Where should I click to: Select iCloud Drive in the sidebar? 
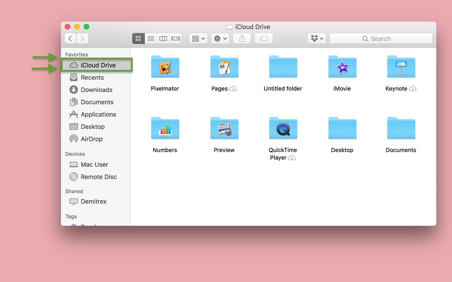(98, 65)
